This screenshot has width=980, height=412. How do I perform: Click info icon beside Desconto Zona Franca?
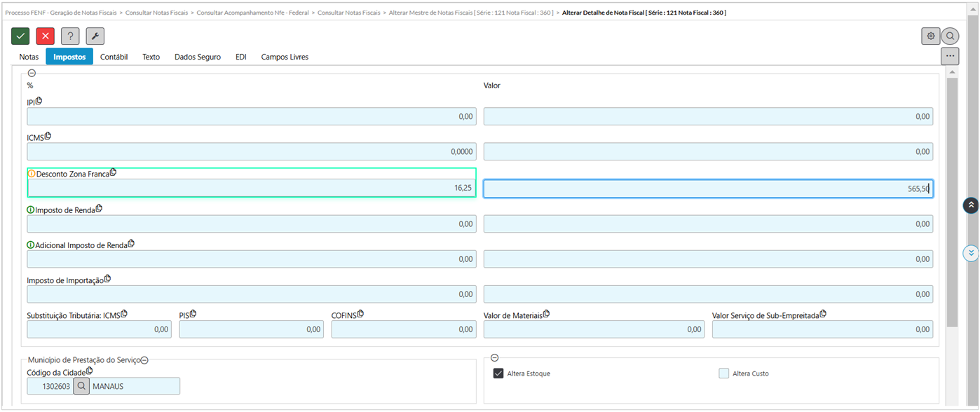click(31, 173)
